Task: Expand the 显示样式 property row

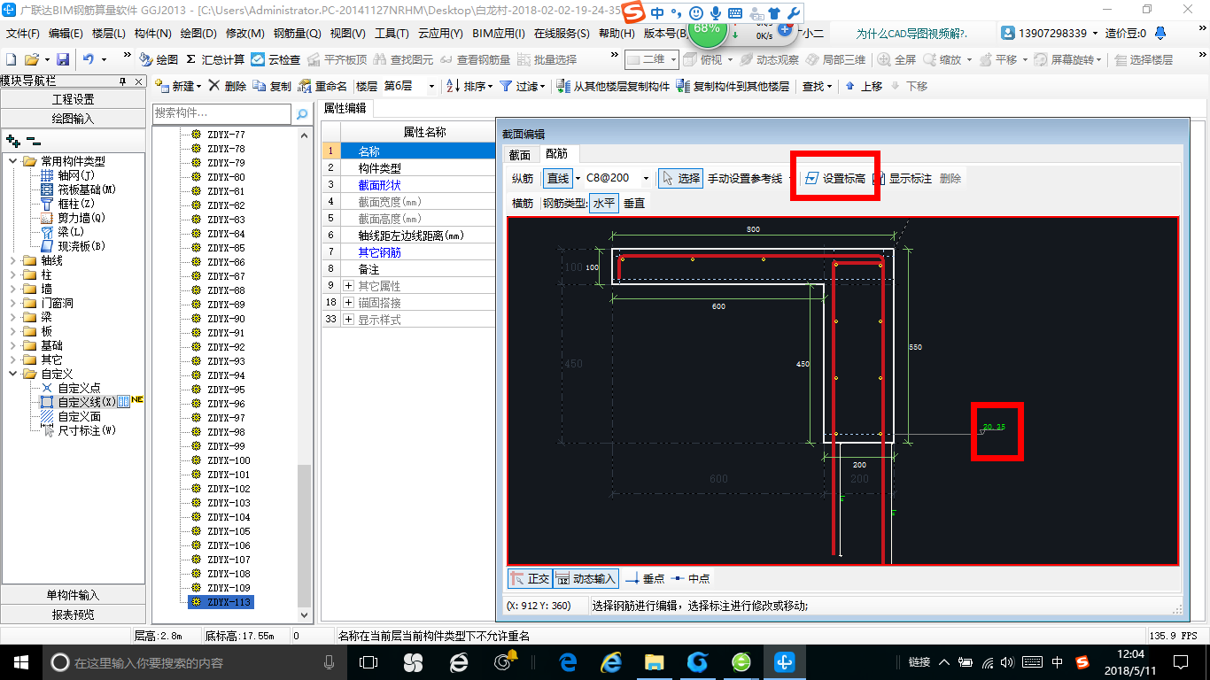Action: (x=348, y=320)
